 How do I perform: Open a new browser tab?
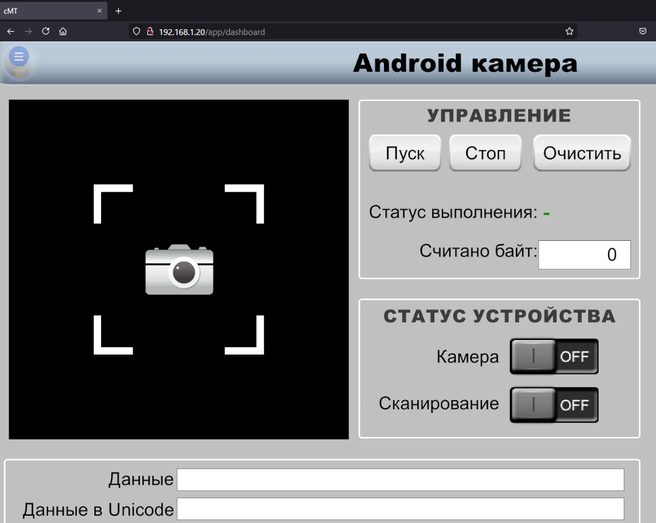coord(119,11)
